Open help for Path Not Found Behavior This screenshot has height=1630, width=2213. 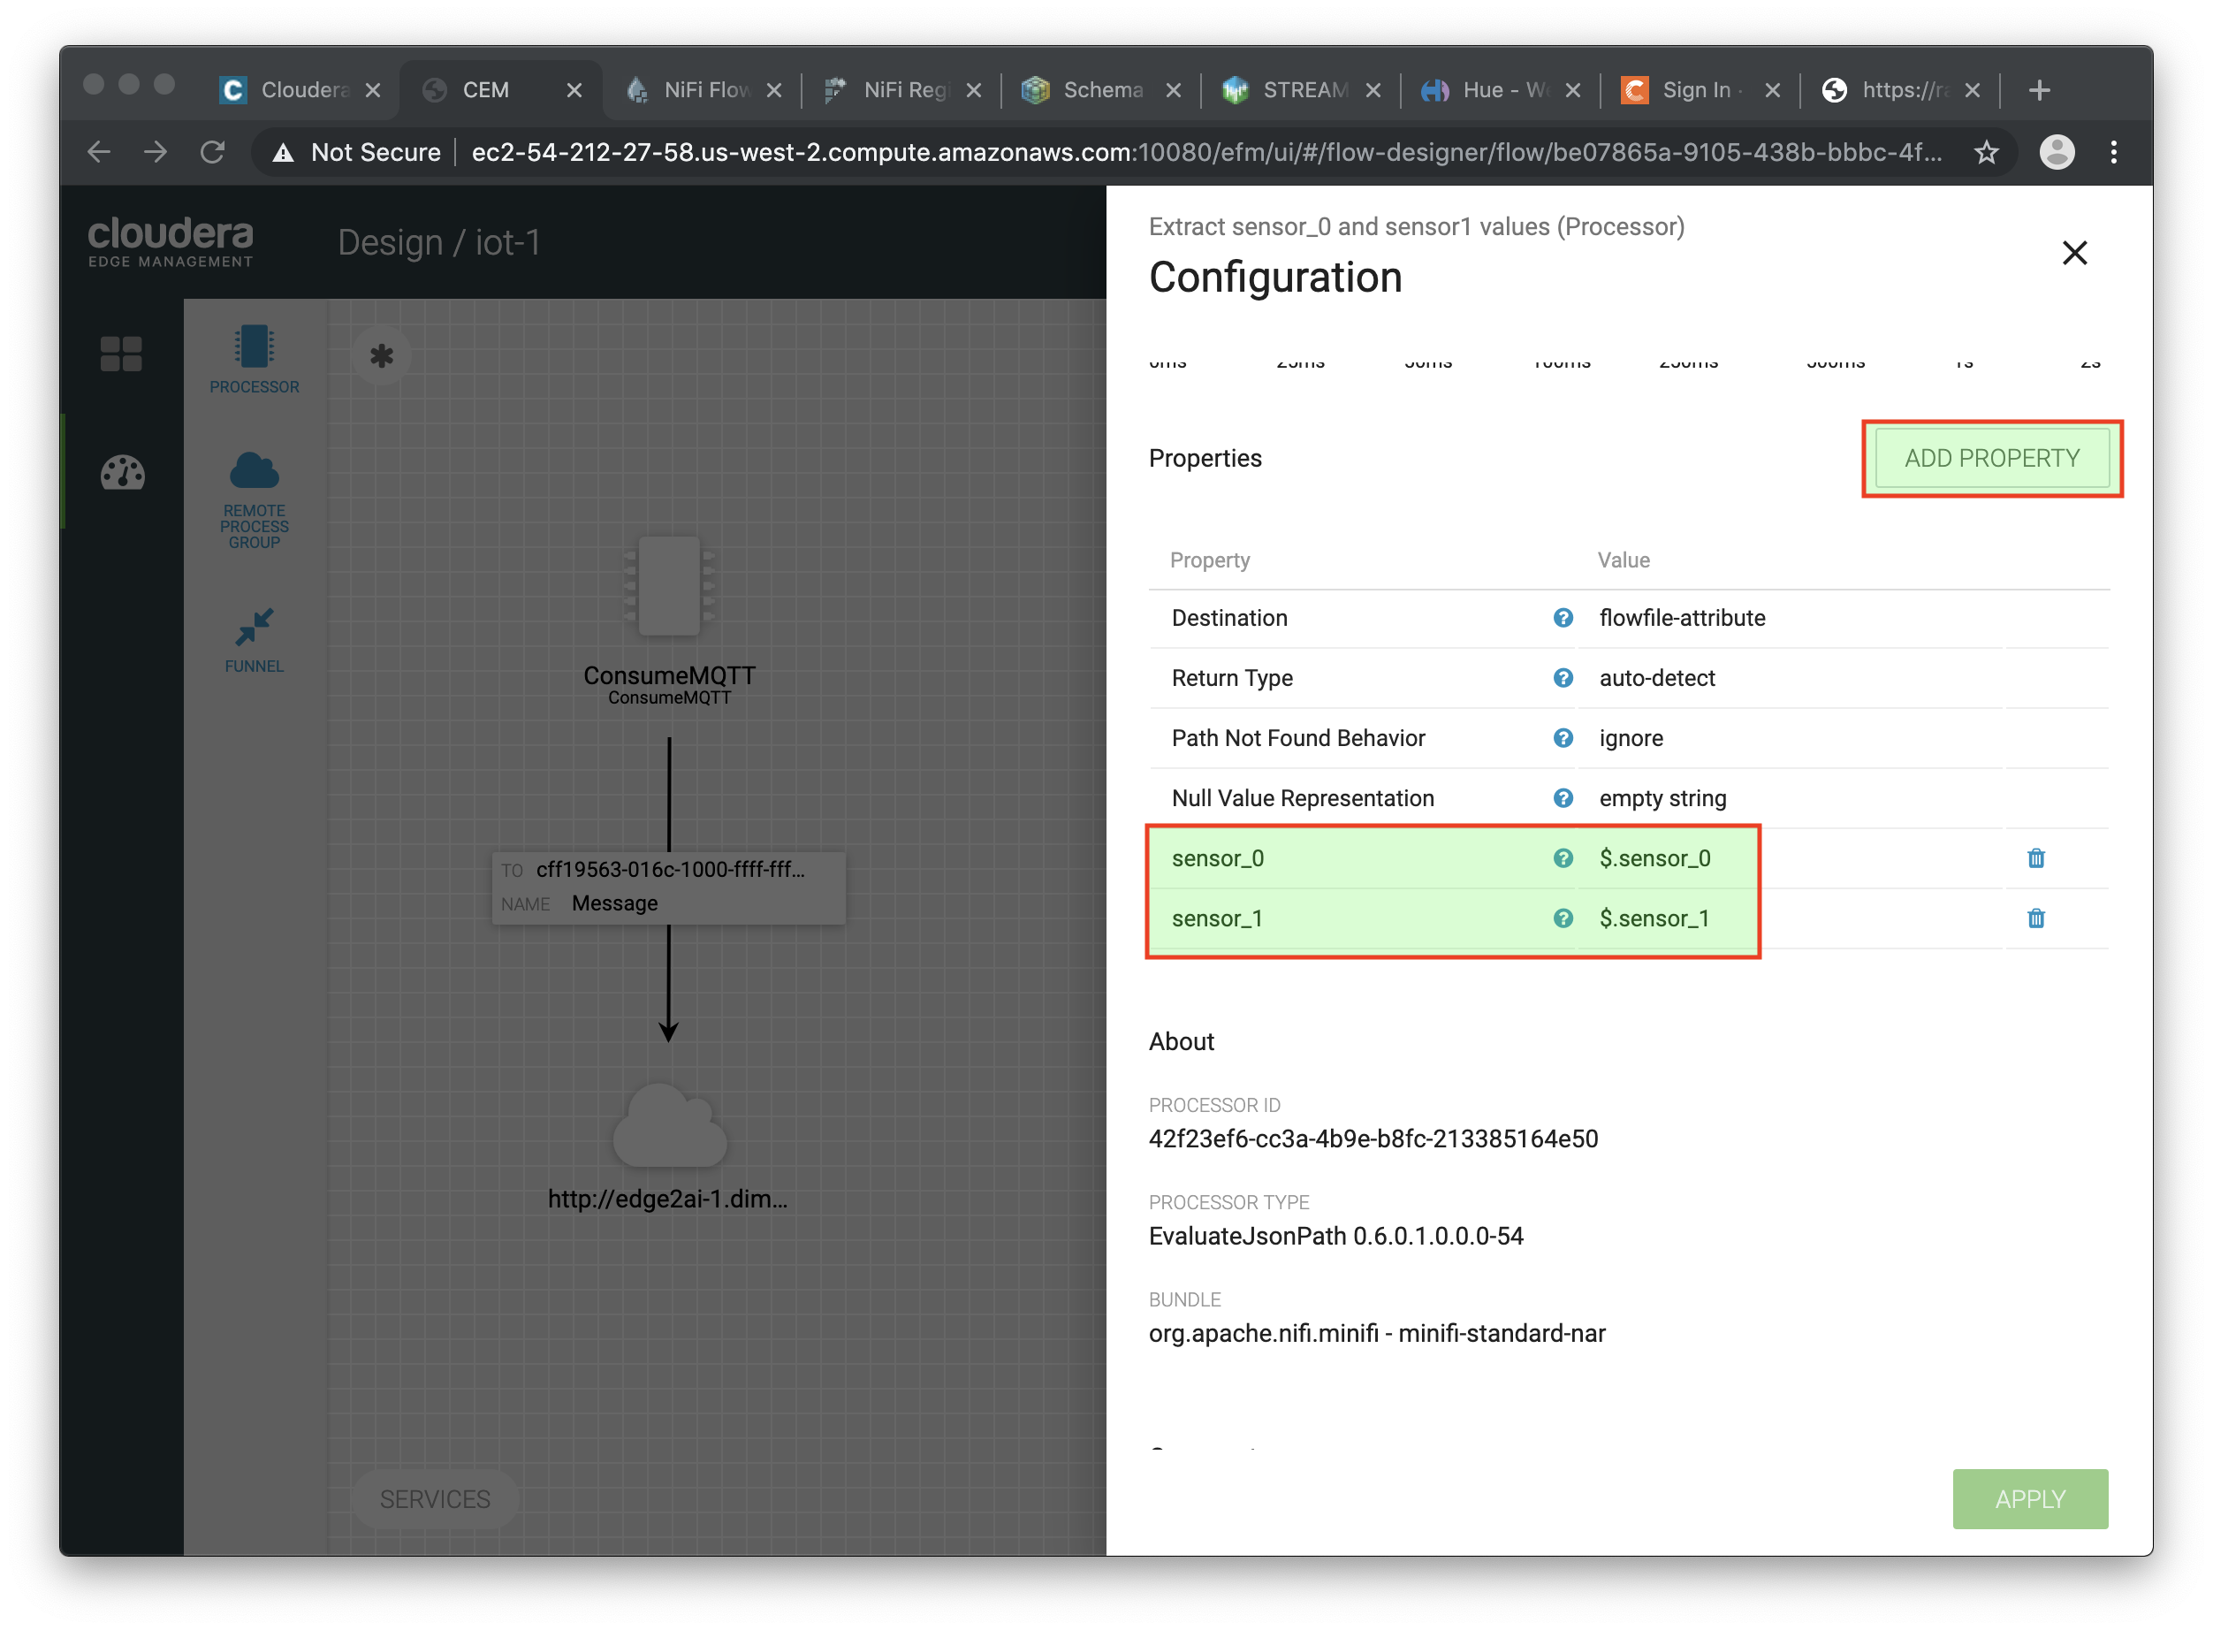click(x=1563, y=738)
